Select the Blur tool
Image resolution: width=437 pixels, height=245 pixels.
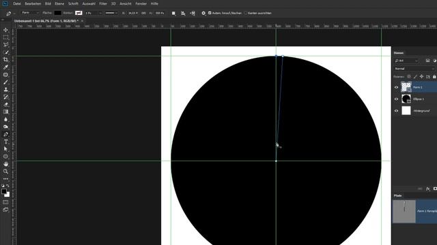(5, 119)
